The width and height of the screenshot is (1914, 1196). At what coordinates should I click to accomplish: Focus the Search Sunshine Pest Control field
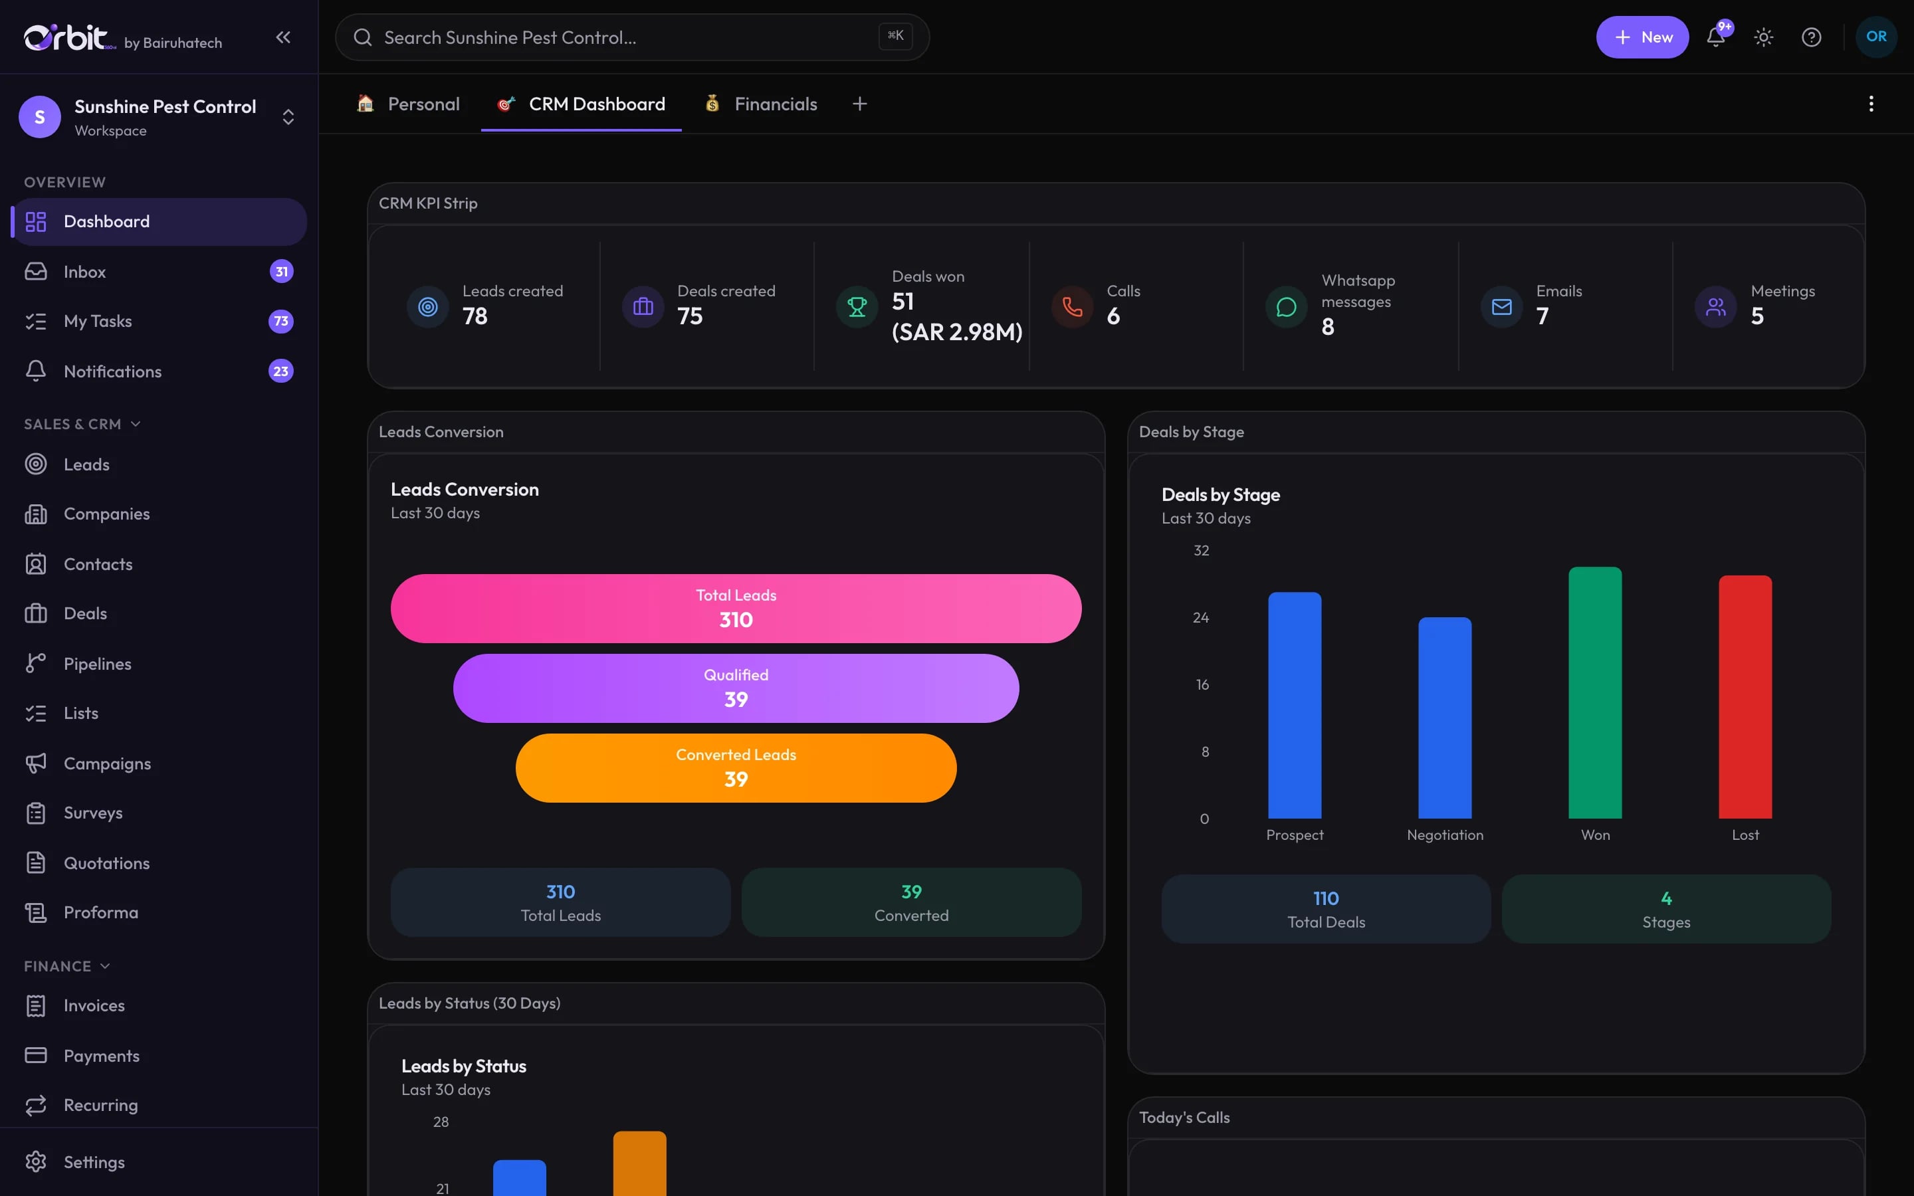point(632,37)
